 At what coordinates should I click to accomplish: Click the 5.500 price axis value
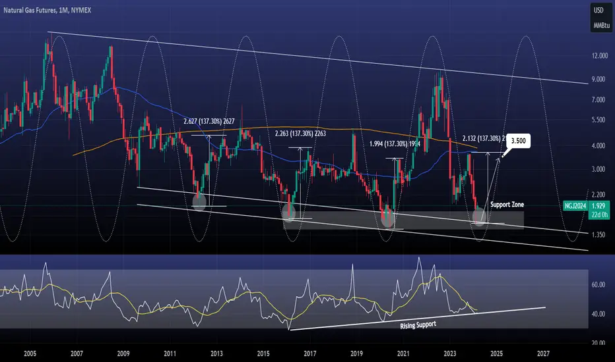pyautogui.click(x=599, y=120)
